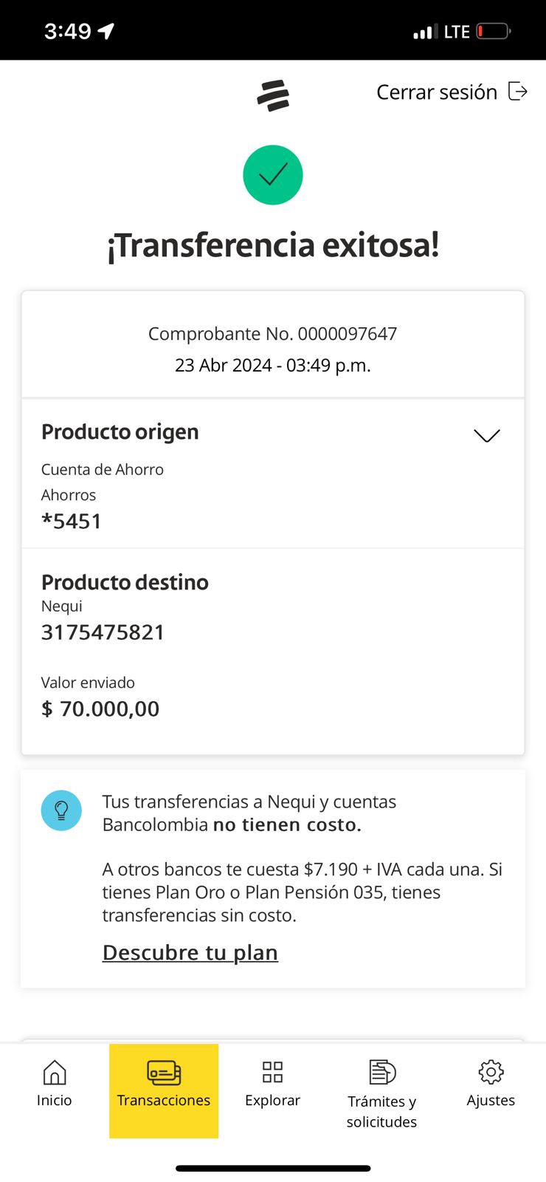
Task: Open the Inicio tab
Action: point(55,1099)
